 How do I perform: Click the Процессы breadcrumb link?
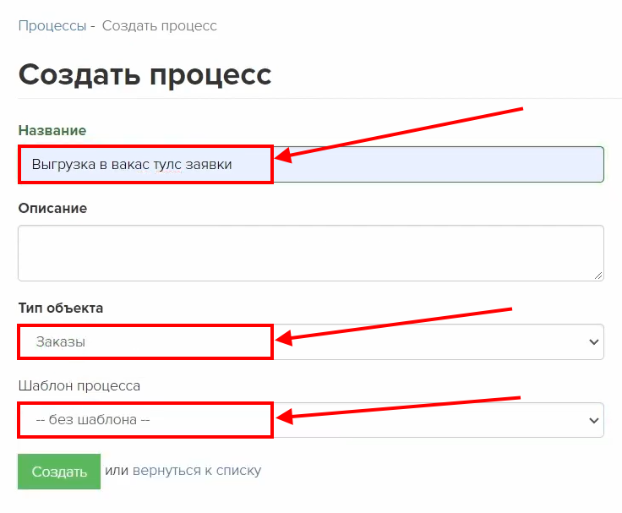pyautogui.click(x=52, y=26)
